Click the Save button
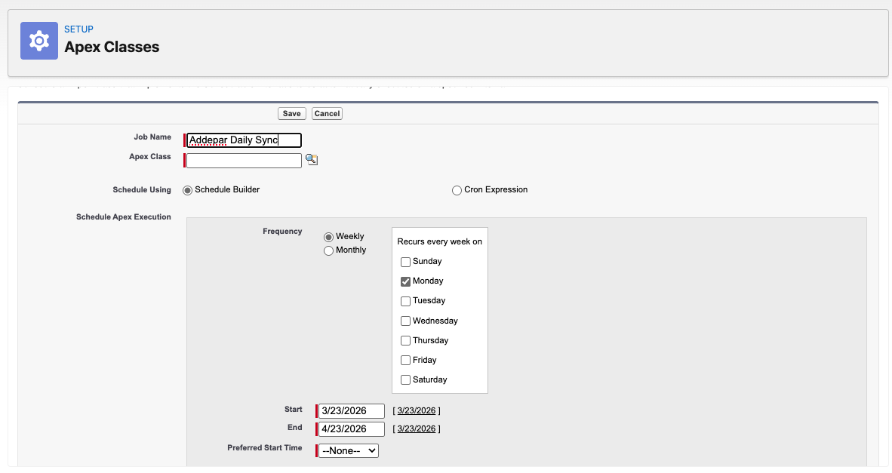Viewport: 892px width, 473px height. 292,114
